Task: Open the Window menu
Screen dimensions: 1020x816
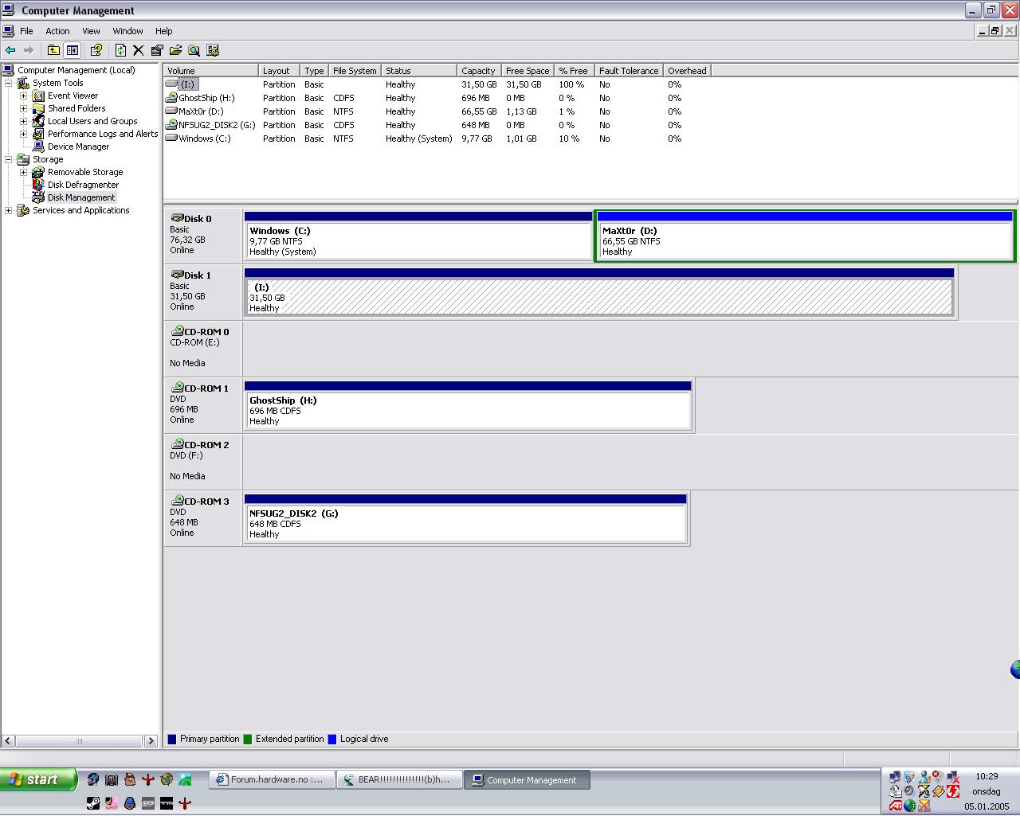Action: pyautogui.click(x=127, y=31)
